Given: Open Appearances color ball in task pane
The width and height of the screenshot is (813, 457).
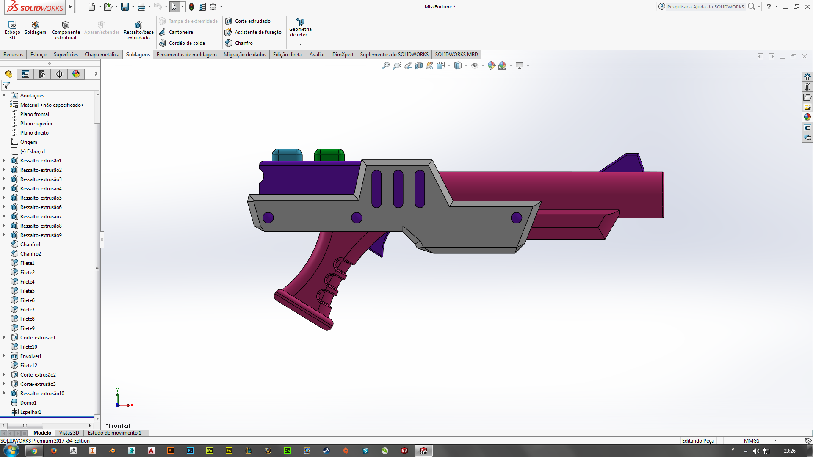Looking at the screenshot, I should point(807,117).
